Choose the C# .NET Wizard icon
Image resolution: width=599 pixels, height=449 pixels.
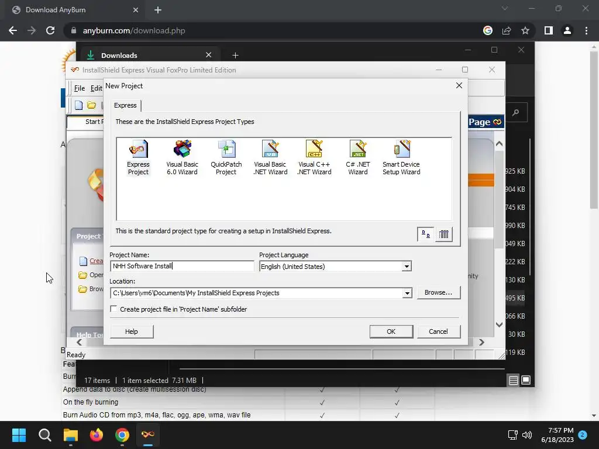click(x=358, y=157)
